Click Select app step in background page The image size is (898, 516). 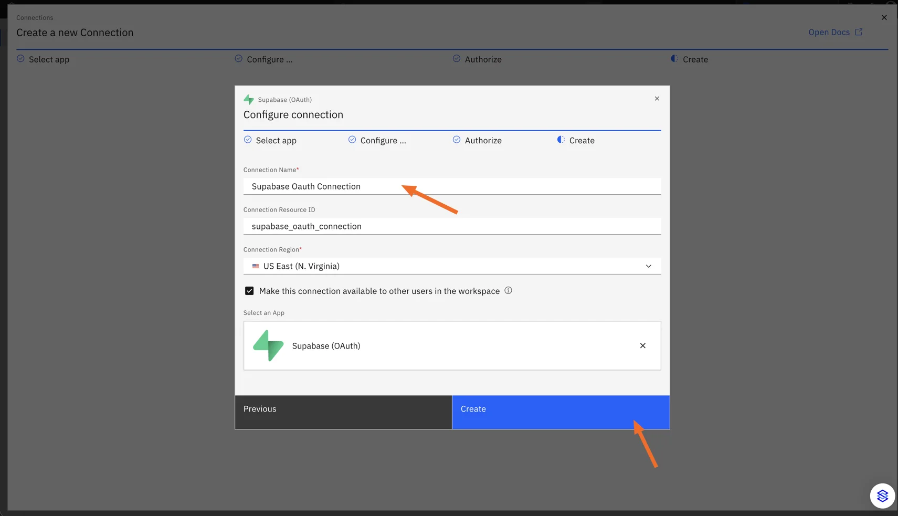tap(43, 59)
